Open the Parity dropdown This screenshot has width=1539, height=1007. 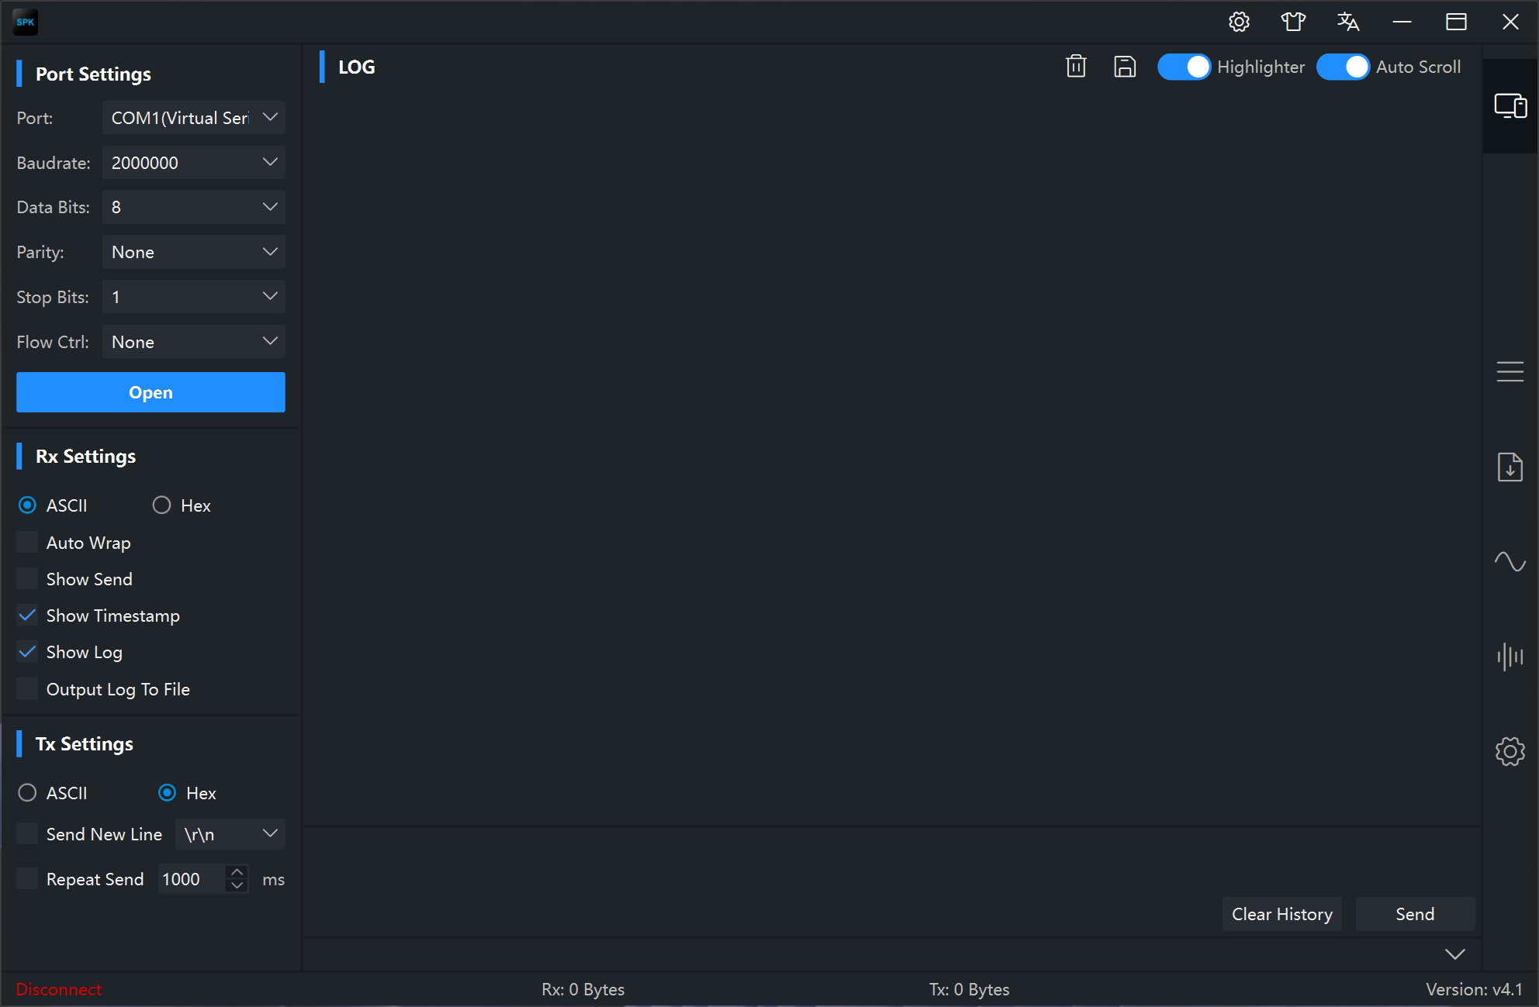click(x=194, y=252)
